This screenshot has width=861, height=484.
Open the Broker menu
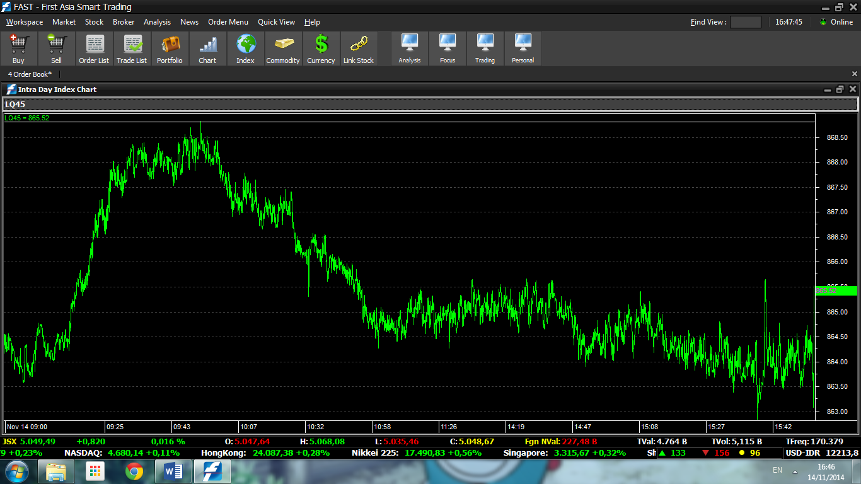point(124,22)
